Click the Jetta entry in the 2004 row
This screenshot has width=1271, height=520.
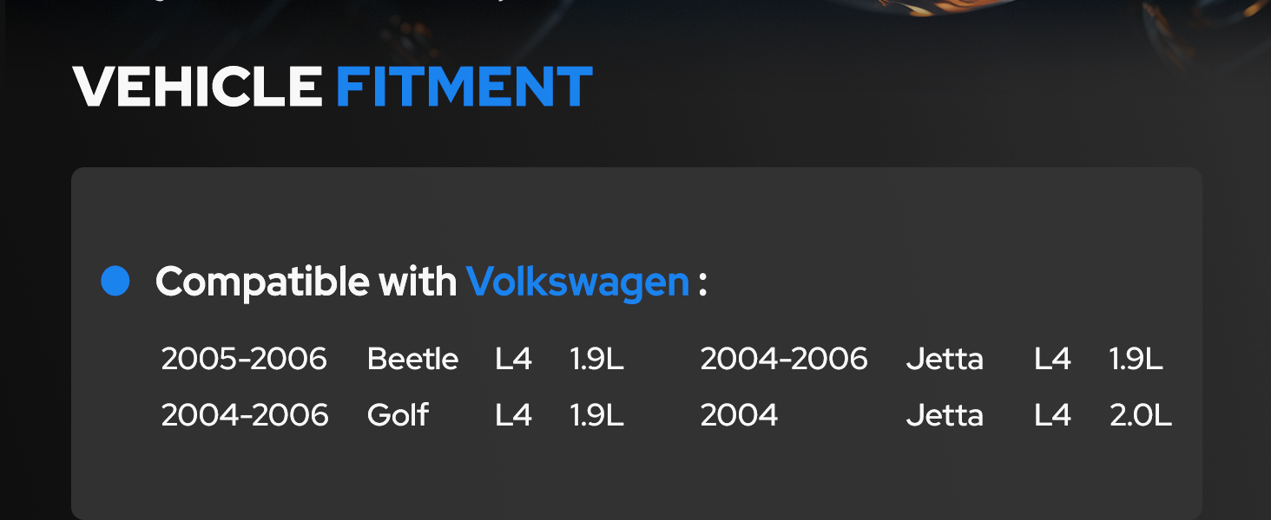tap(945, 415)
